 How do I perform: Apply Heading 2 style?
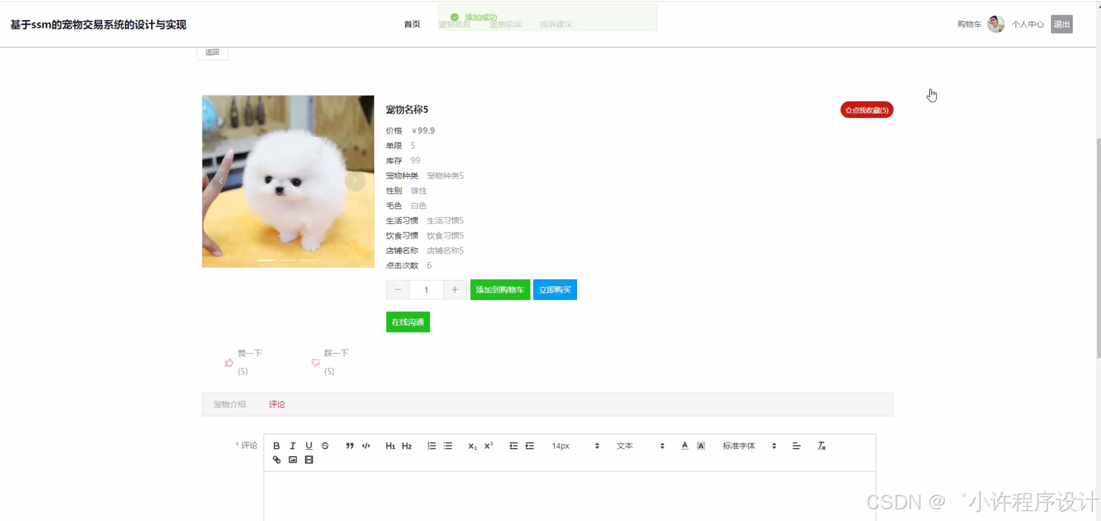(x=407, y=446)
